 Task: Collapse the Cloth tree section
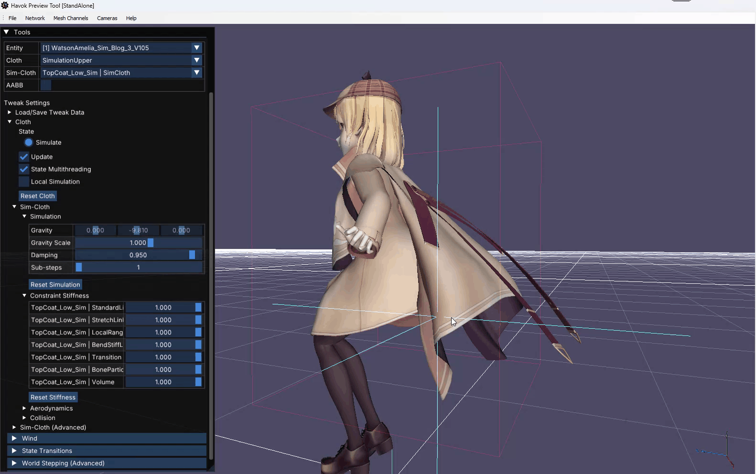coord(10,122)
